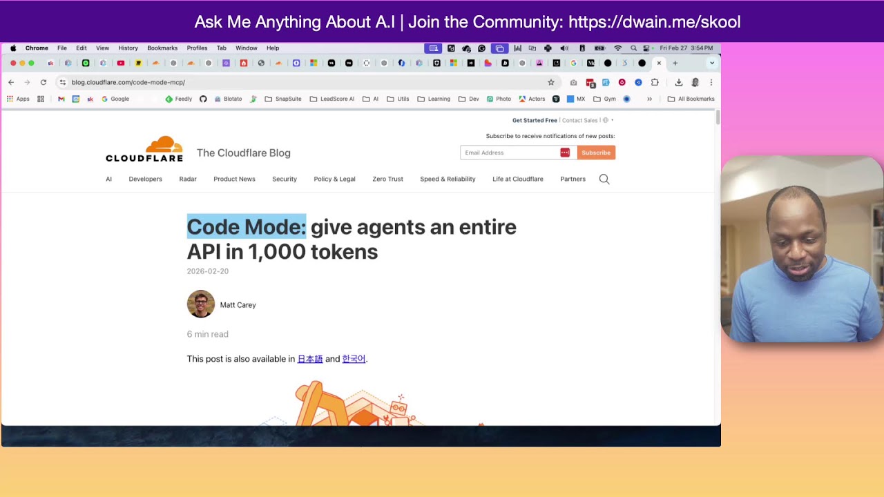
Task: Open the Chrome Extensions puzzle icon
Action: coord(655,82)
